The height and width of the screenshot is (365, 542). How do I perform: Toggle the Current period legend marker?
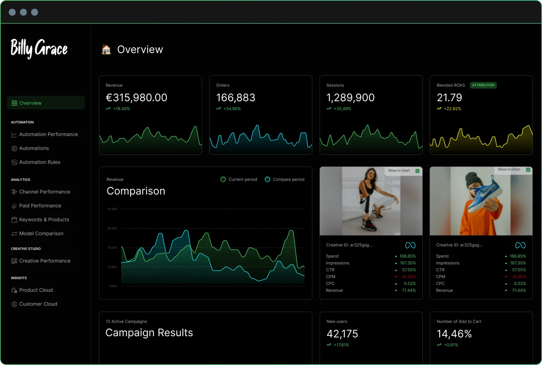pos(223,179)
